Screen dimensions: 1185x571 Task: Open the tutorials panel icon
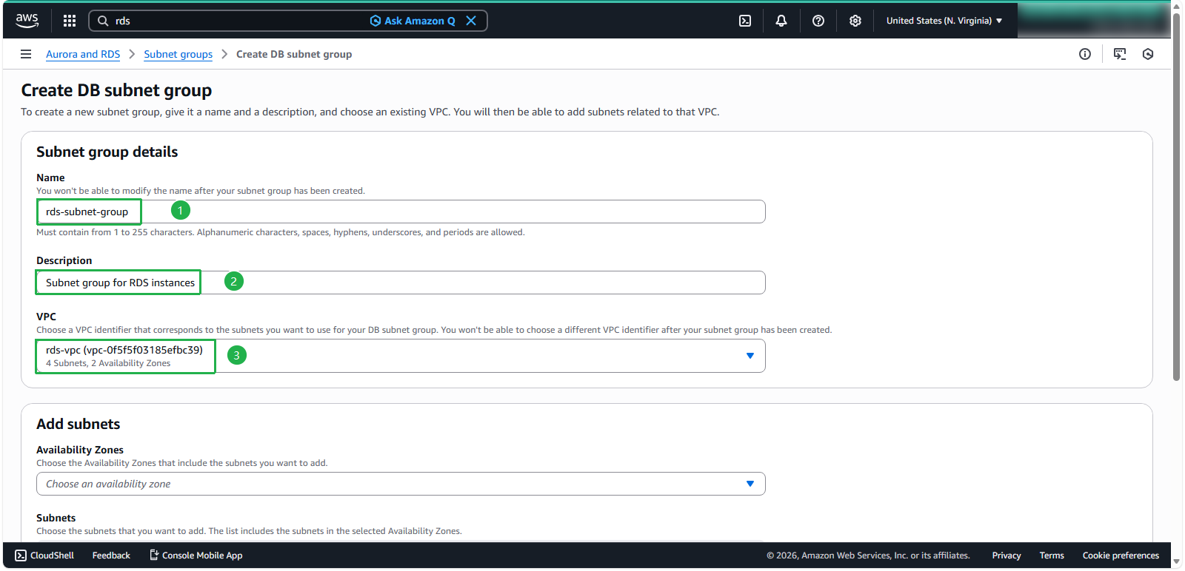[1120, 54]
